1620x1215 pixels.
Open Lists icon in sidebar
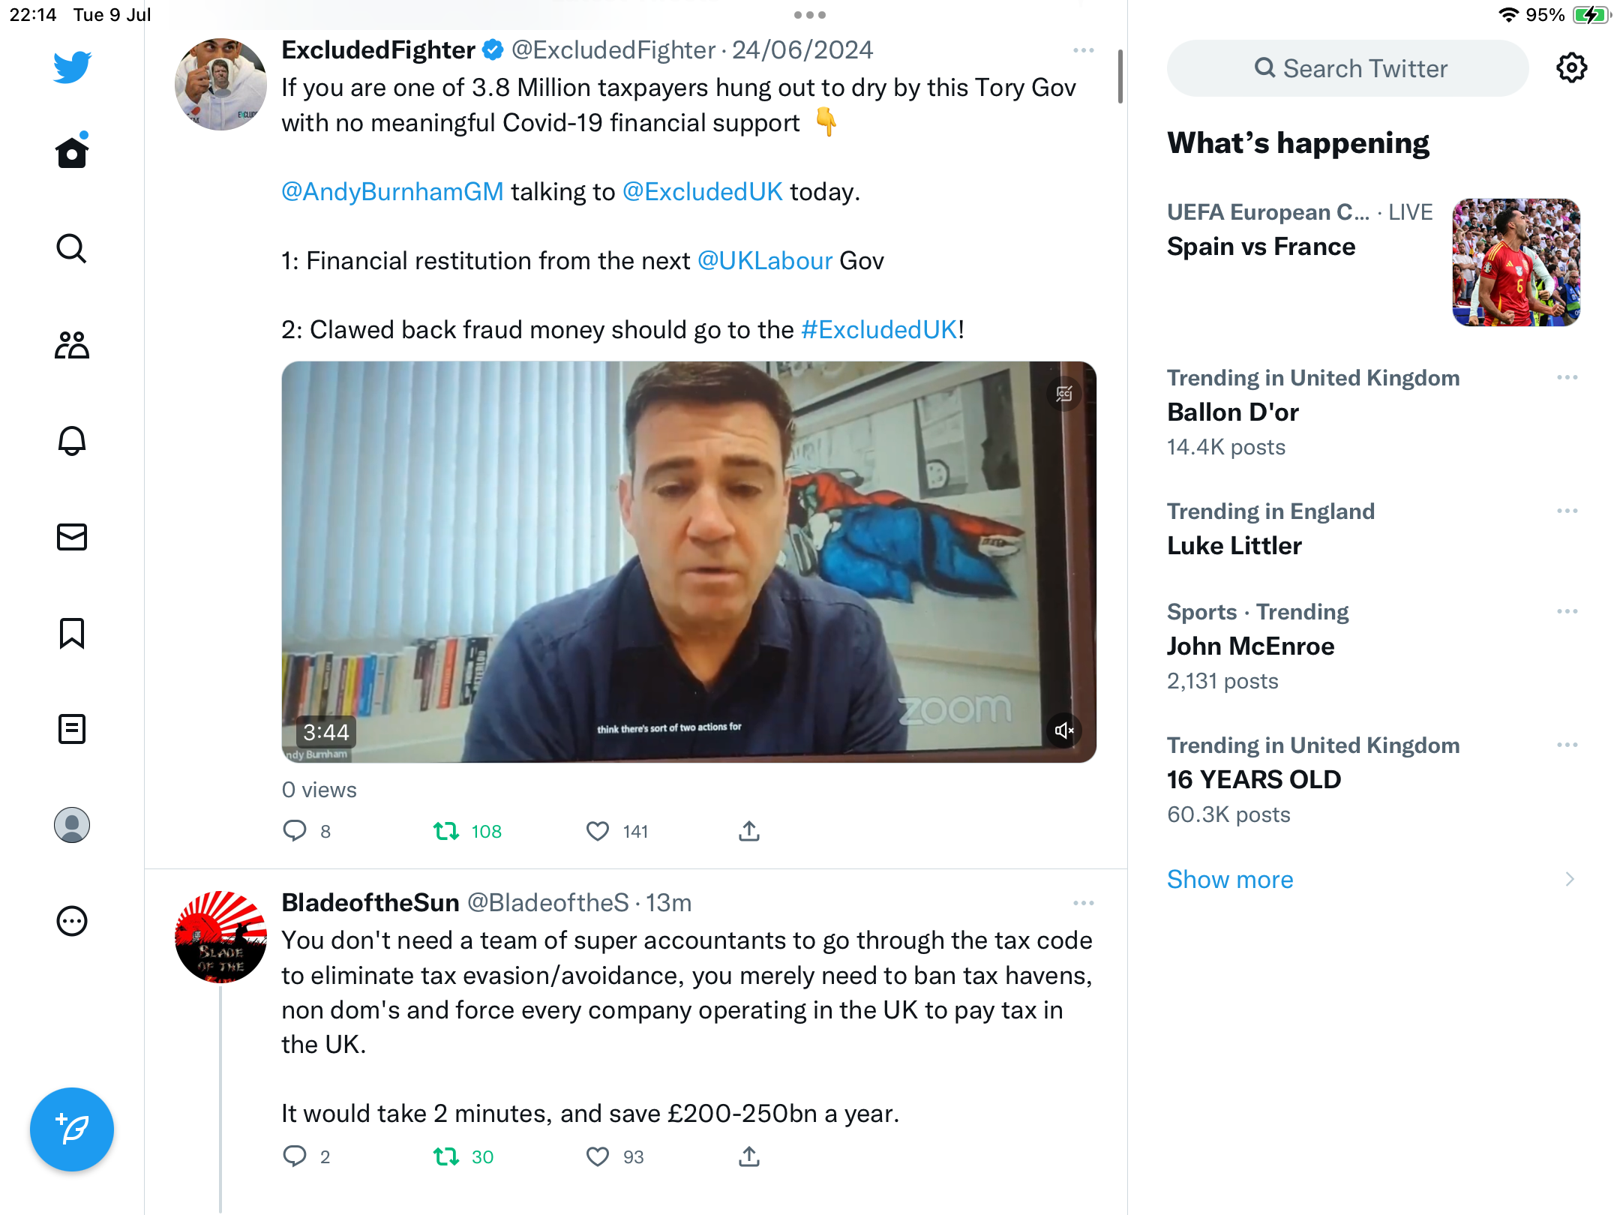(72, 729)
